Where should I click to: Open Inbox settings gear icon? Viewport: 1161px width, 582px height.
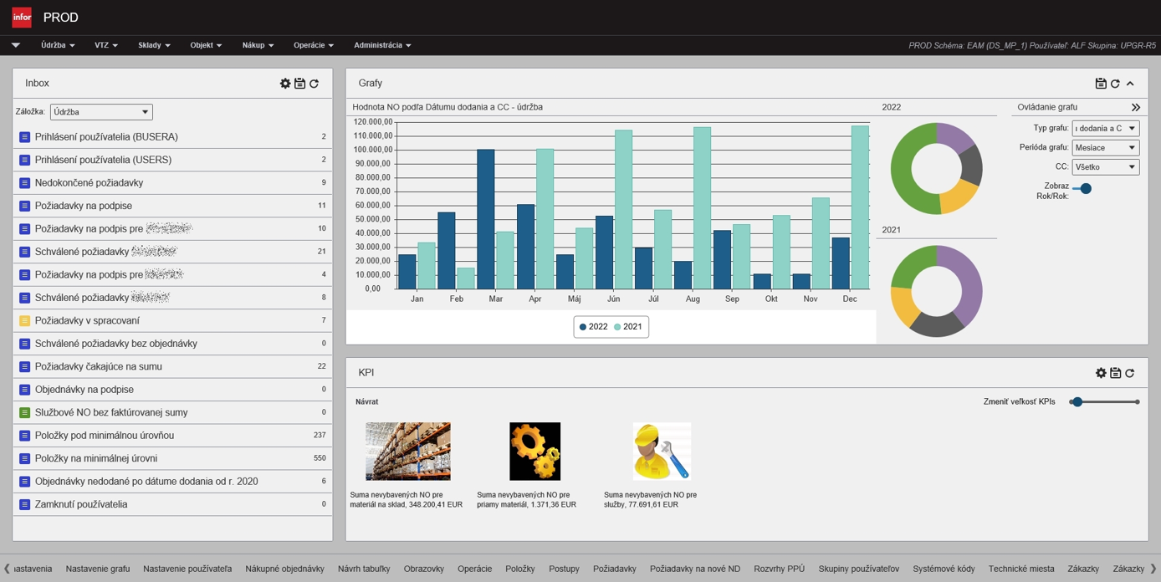pos(285,84)
